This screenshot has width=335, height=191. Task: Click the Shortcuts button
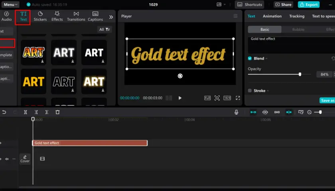tap(249, 4)
